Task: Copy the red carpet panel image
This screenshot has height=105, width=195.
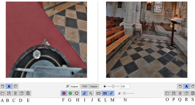Action: [22, 93]
